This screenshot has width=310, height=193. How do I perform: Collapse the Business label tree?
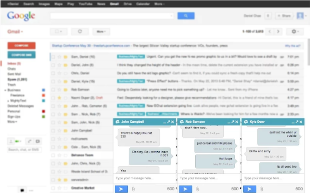click(5, 90)
